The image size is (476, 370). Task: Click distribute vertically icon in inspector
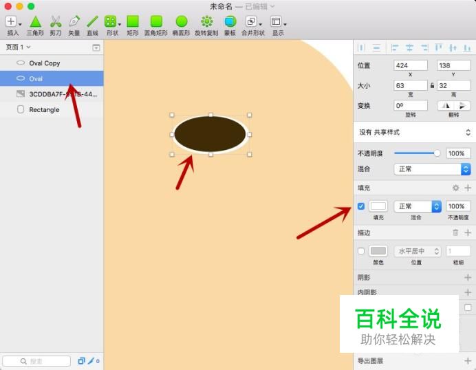click(x=376, y=47)
